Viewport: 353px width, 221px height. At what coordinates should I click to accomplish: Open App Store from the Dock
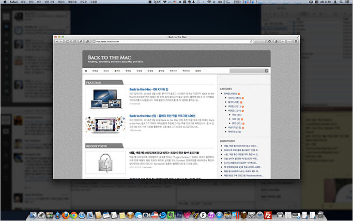[x=219, y=215]
